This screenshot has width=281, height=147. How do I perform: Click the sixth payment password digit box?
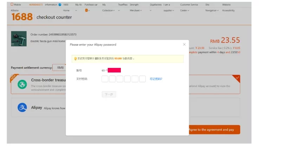pos(143,79)
